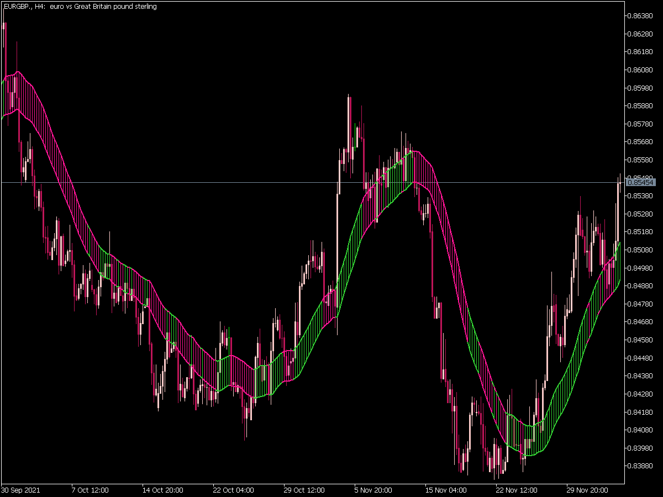Click the 29 Oct 12:00 time label
The height and width of the screenshot is (497, 663).
tap(303, 490)
